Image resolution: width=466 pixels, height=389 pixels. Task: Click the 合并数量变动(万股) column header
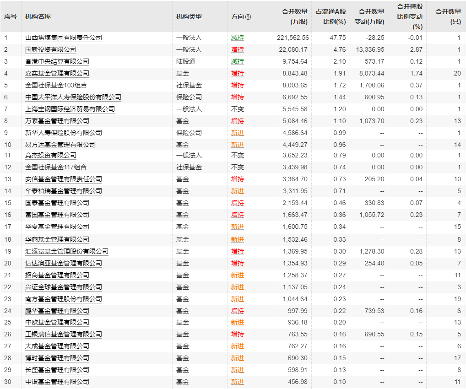(369, 16)
